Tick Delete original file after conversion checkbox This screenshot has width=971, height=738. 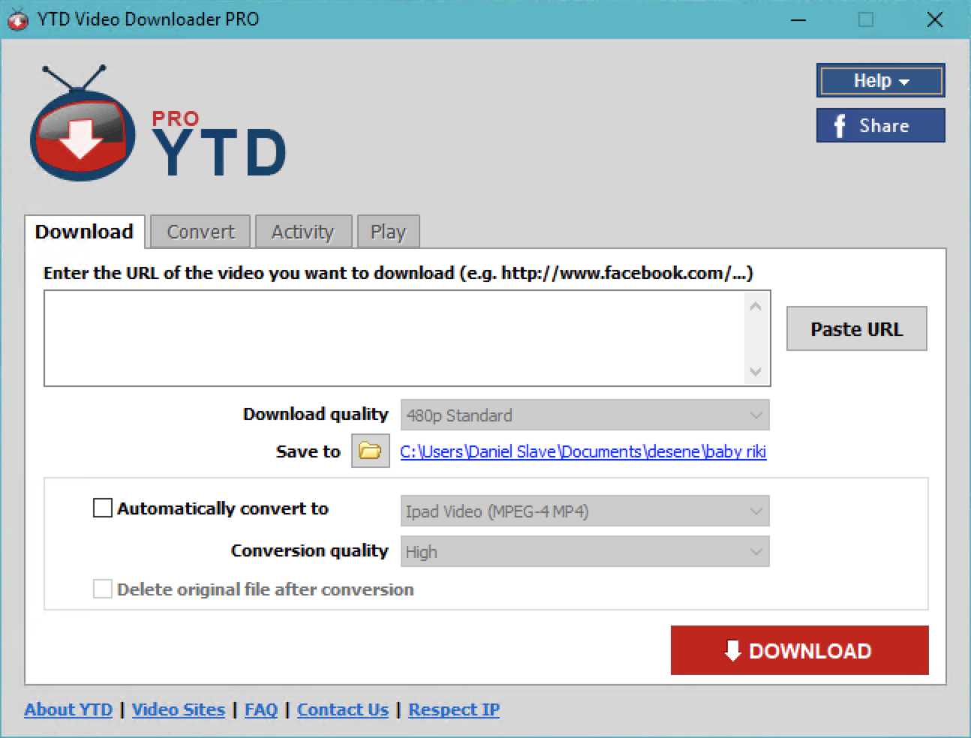click(x=102, y=589)
